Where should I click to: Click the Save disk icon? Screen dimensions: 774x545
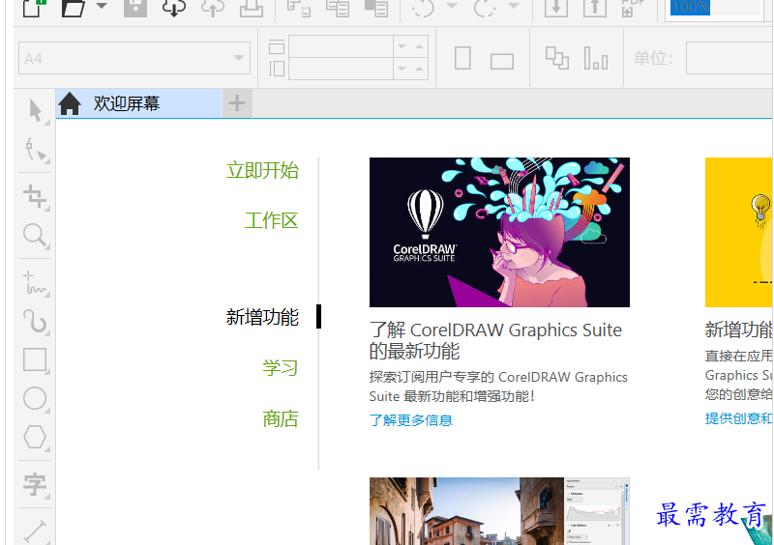pyautogui.click(x=135, y=8)
